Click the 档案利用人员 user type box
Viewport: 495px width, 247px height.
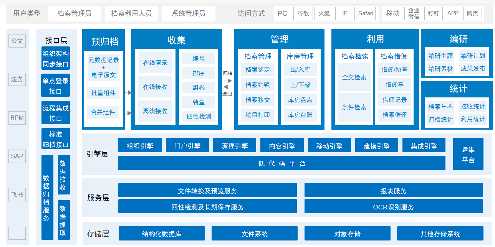pos(131,13)
